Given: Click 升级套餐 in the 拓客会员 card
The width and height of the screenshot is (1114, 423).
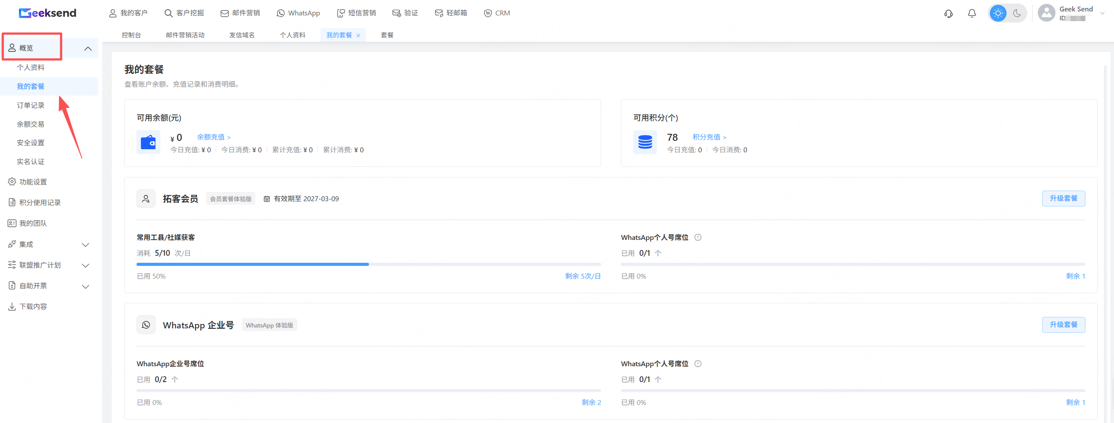Looking at the screenshot, I should pos(1063,199).
